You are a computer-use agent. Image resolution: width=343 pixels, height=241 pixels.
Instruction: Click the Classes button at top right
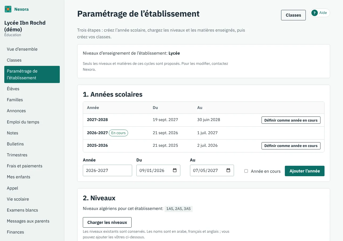click(293, 15)
